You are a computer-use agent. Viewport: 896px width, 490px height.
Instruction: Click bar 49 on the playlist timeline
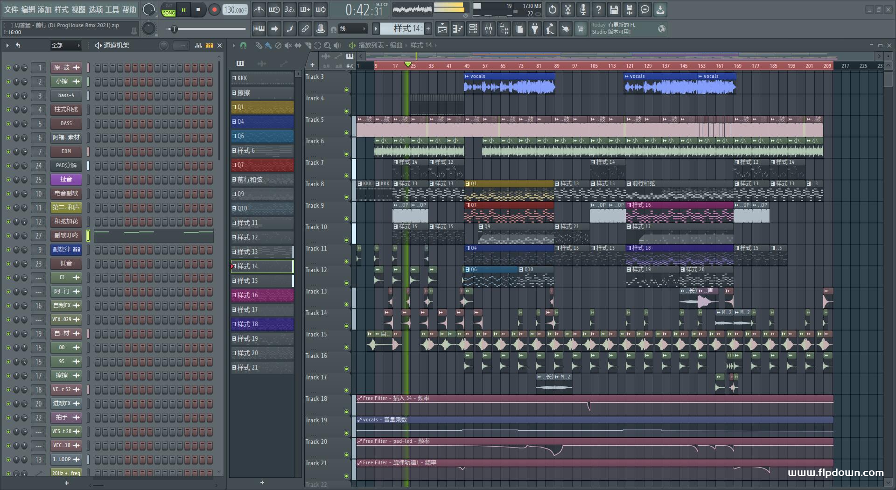coord(467,66)
